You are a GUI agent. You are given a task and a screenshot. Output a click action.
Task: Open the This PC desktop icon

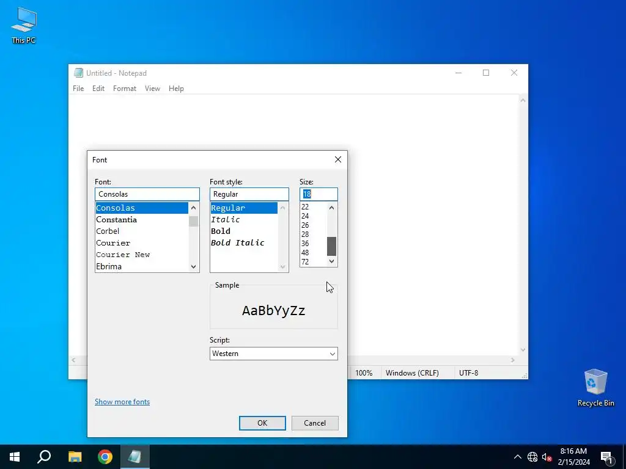click(24, 25)
